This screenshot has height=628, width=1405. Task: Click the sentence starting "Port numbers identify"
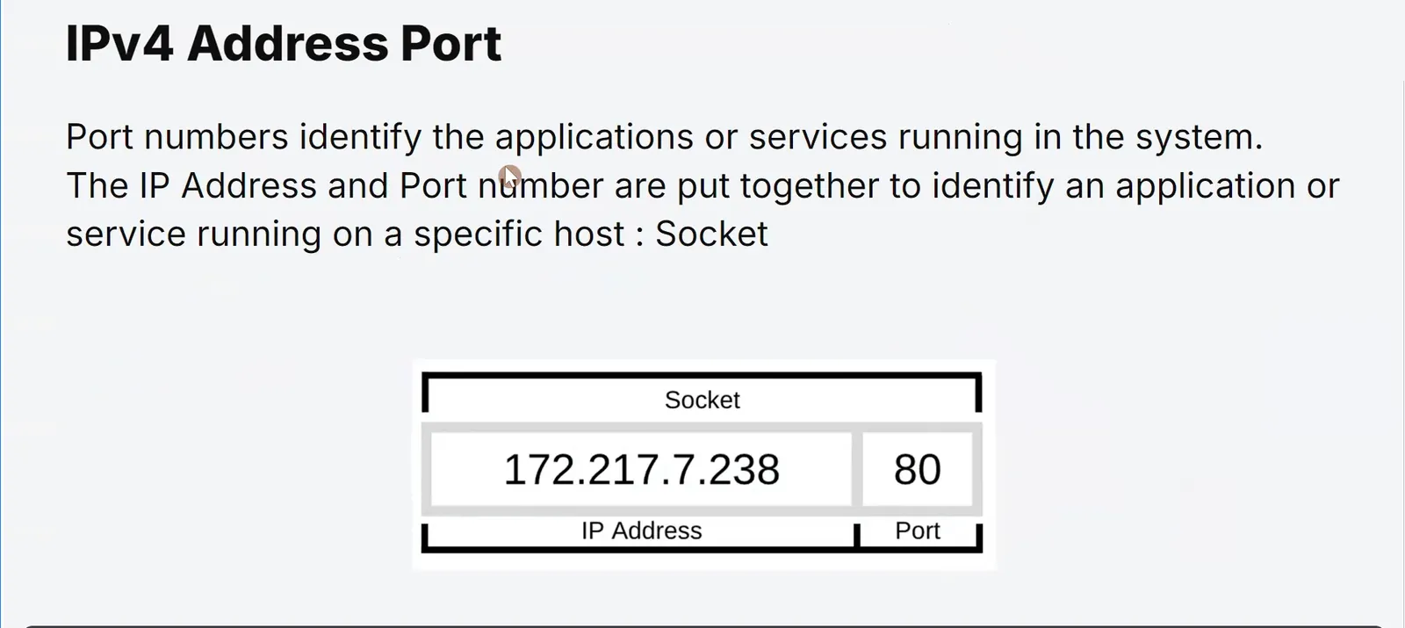tap(664, 138)
